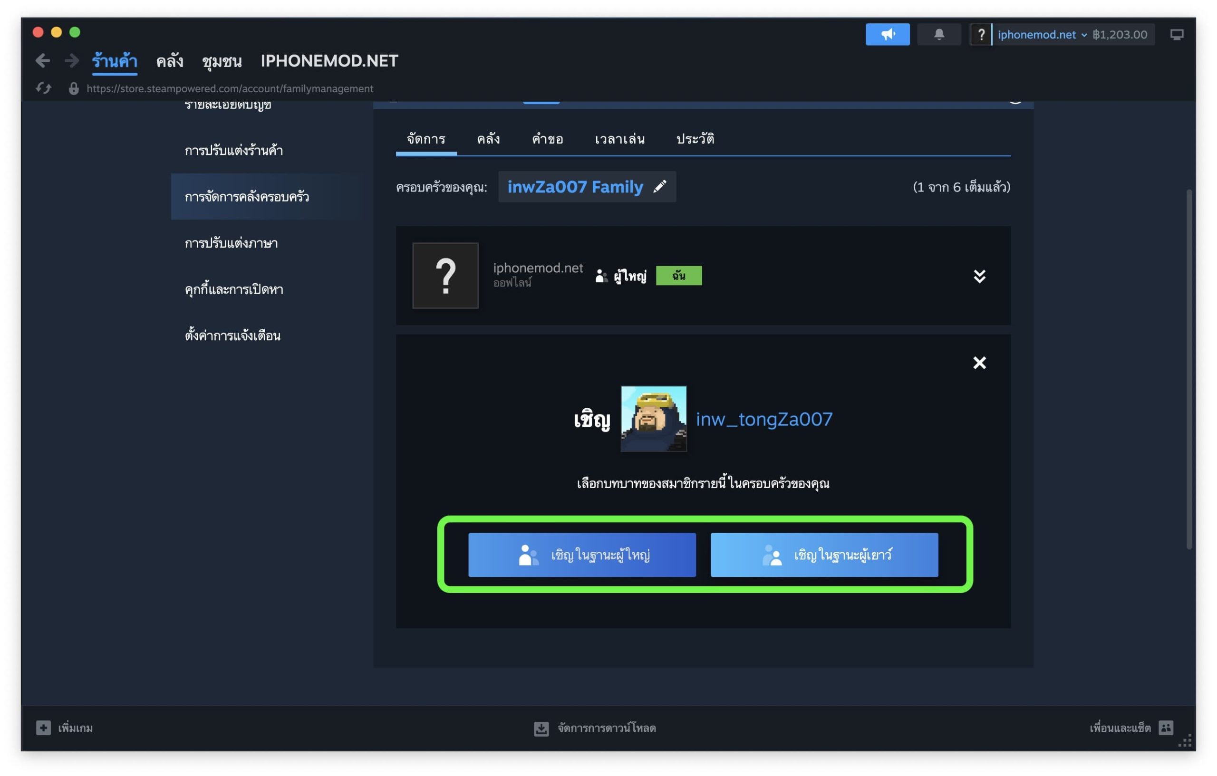Open friends and chat icon
Image resolution: width=1217 pixels, height=776 pixels.
[x=1166, y=728]
